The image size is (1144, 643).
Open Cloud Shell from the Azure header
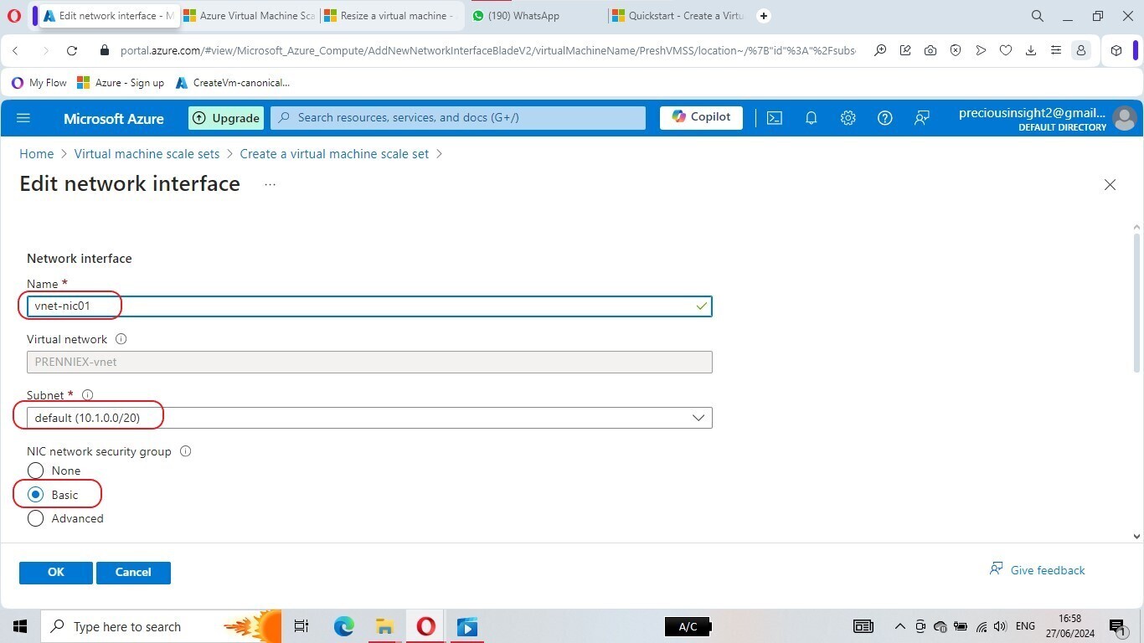click(x=775, y=118)
